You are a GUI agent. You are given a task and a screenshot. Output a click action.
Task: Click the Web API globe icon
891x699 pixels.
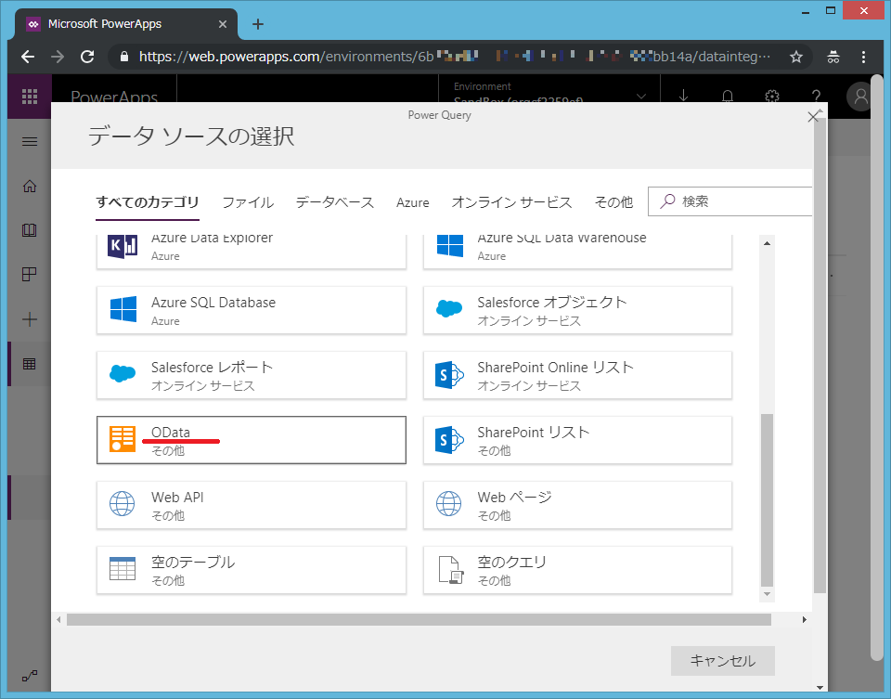coord(123,503)
